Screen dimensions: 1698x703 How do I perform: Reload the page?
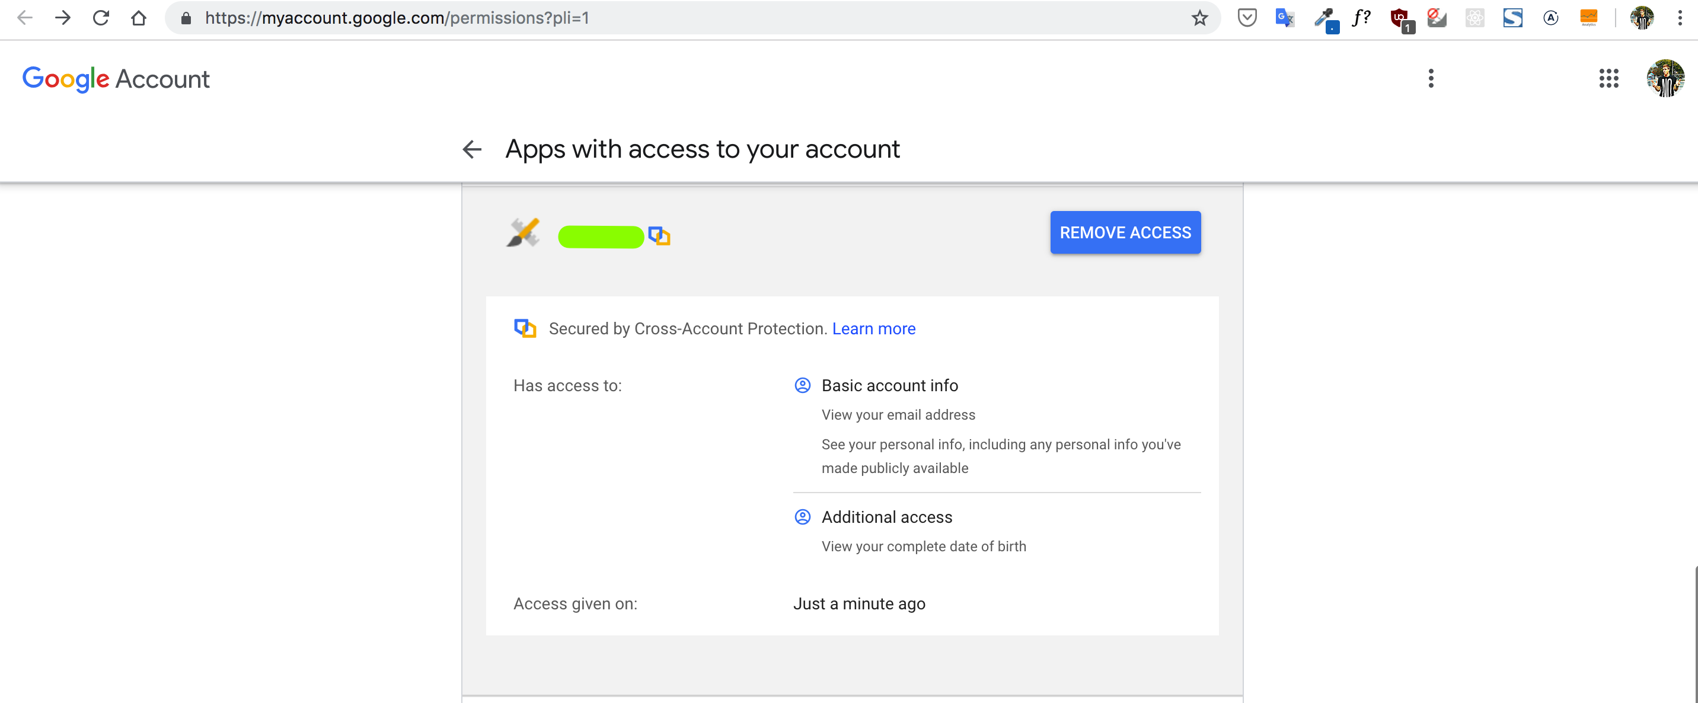pyautogui.click(x=101, y=18)
